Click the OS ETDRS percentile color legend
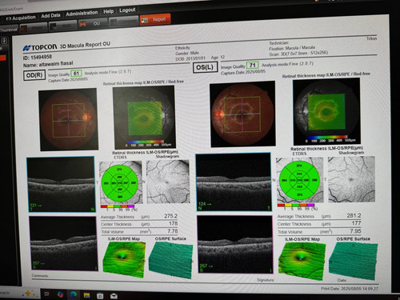The image size is (400, 300). pos(296,205)
